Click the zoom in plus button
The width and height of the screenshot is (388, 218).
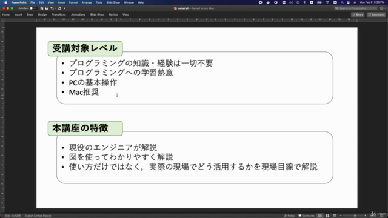[x=365, y=216]
